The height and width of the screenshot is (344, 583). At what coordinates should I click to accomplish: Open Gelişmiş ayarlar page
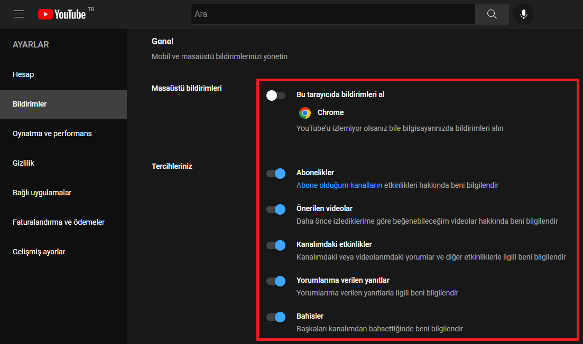39,252
